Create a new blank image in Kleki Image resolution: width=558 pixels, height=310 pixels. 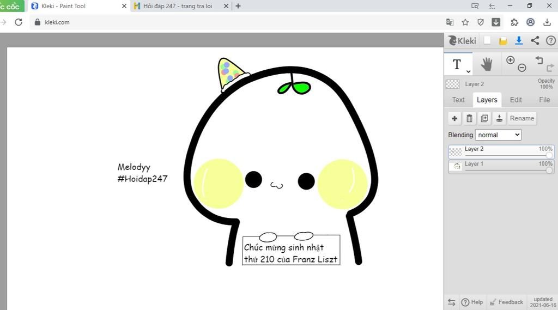487,40
